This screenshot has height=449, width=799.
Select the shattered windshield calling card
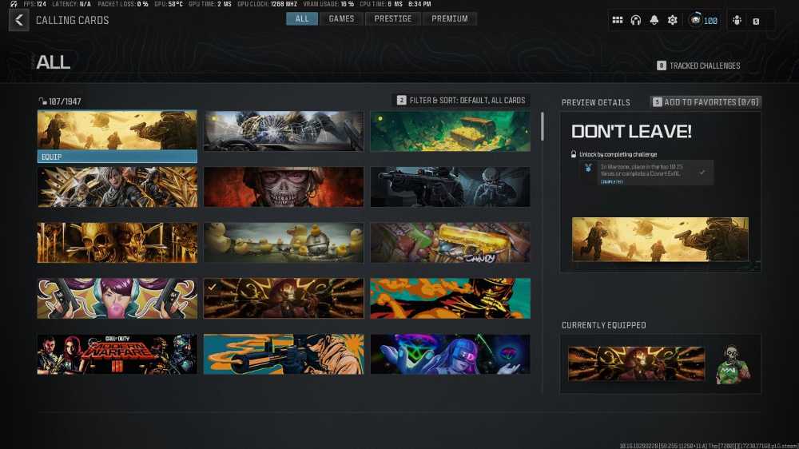coord(284,131)
